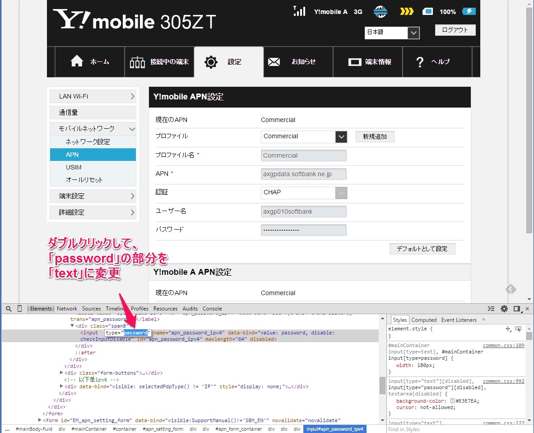Screen dimensions: 534x433
Task: Click the DevTools search magnifier icon
Action: [x=9, y=309]
